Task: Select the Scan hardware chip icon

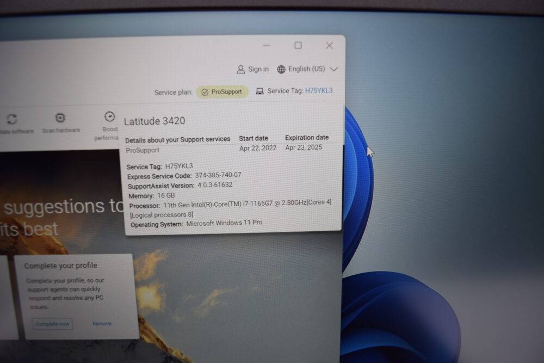Action: (x=60, y=118)
